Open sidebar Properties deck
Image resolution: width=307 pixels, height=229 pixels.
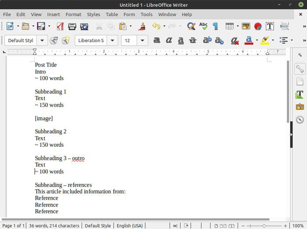300,69
